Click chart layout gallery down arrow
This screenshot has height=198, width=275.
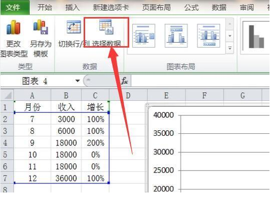tap(230, 36)
